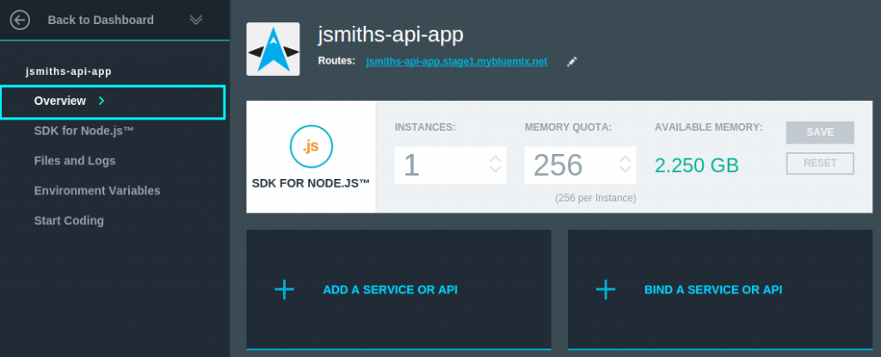The image size is (881, 357).
Task: Open Environment Variables section
Action: click(x=97, y=191)
